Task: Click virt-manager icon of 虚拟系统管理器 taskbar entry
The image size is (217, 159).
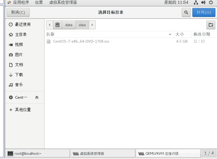Action: [76, 154]
